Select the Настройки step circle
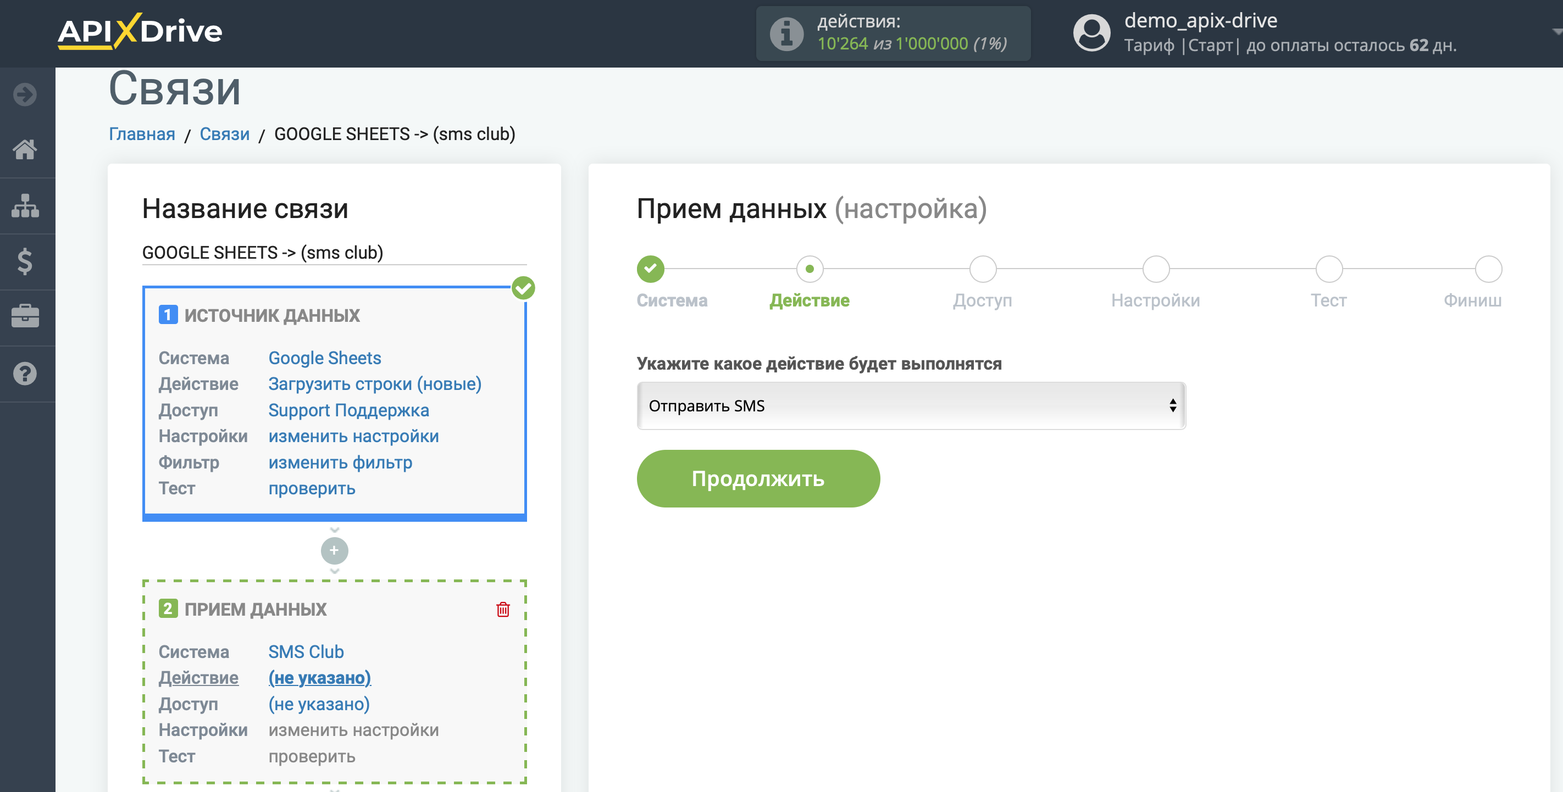The image size is (1563, 792). (1156, 269)
